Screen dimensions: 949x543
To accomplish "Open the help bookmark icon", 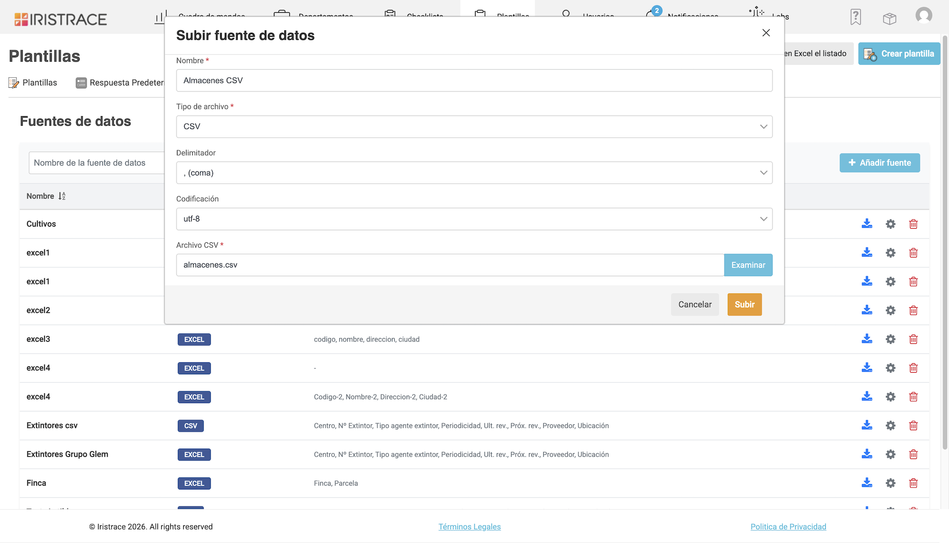I will click(x=856, y=17).
